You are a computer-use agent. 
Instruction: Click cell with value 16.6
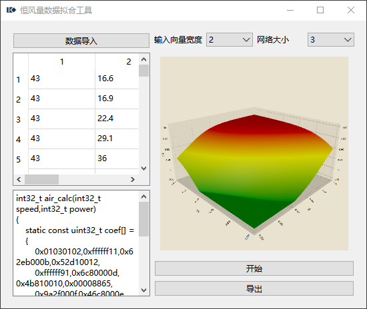point(117,79)
